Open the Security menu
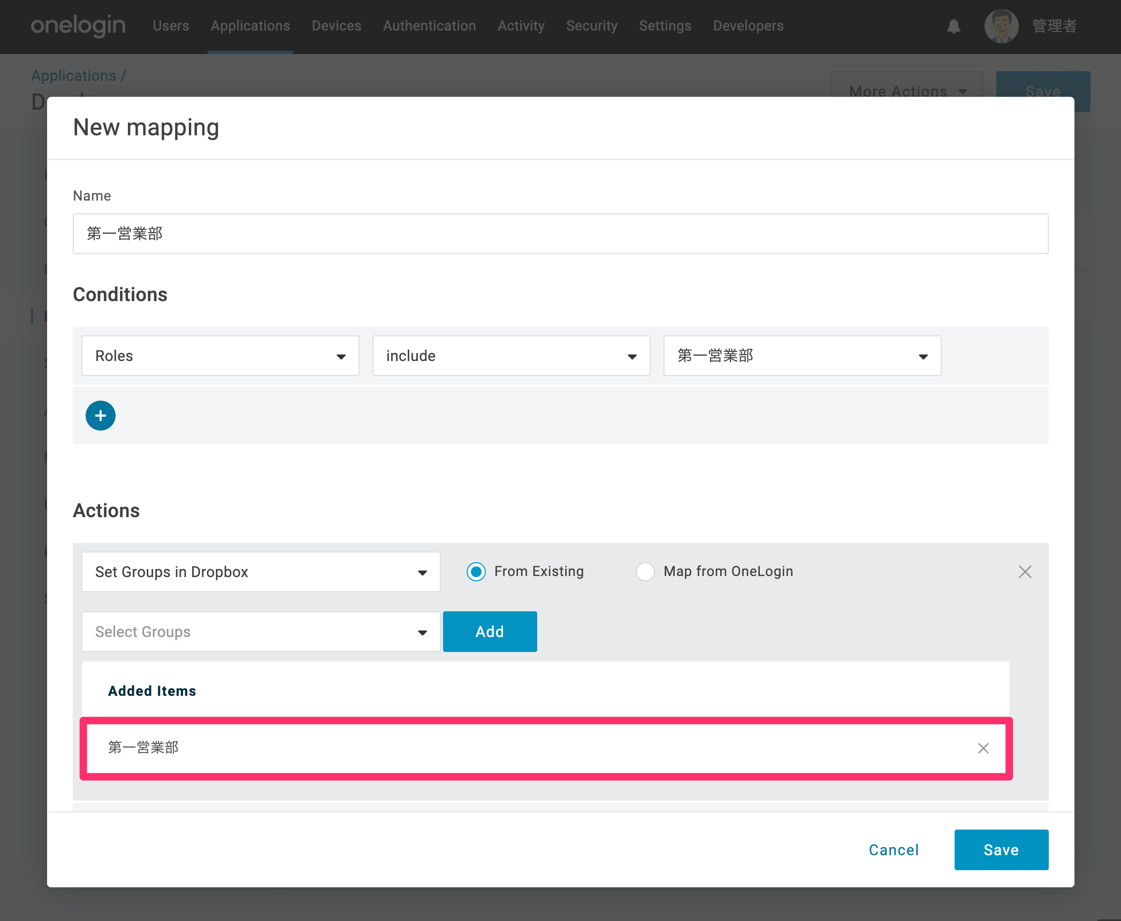This screenshot has width=1121, height=921. (x=592, y=26)
